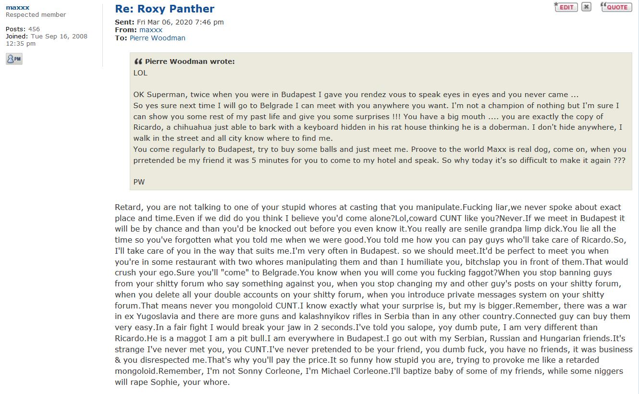Click the "Posts: 456" count
The height and width of the screenshot is (394, 639).
(x=23, y=29)
